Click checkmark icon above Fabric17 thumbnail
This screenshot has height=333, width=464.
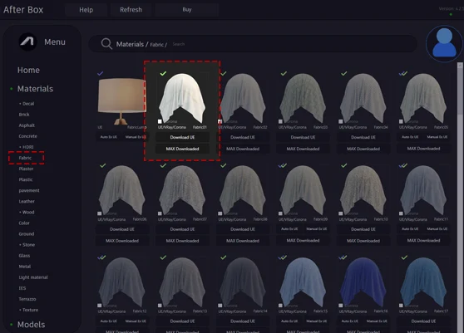pos(404,257)
